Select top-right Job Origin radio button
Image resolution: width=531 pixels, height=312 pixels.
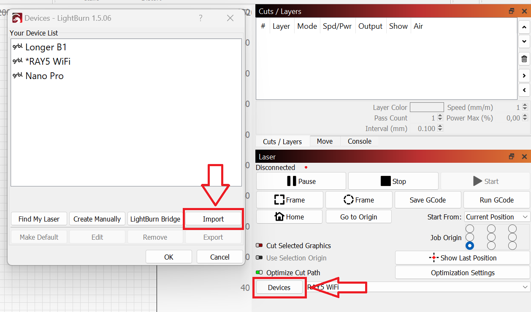tap(512, 229)
